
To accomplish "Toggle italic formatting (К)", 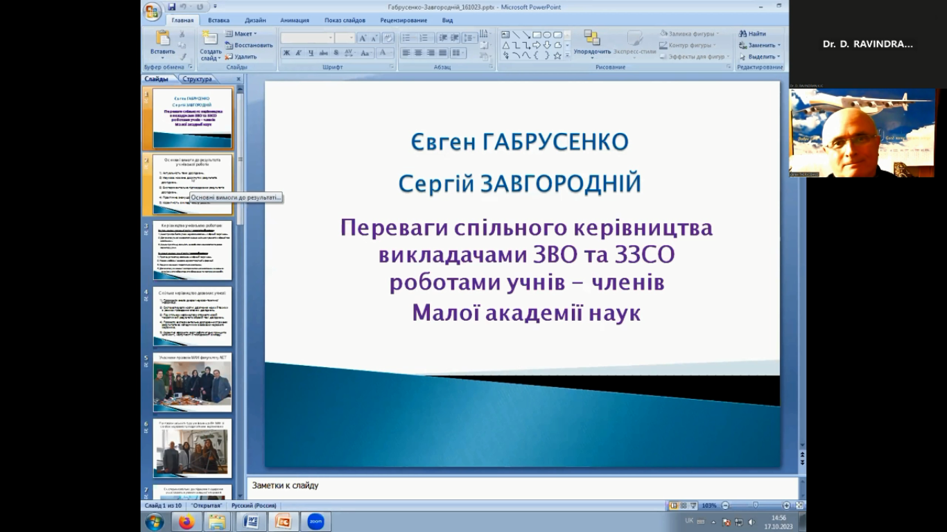I will coord(298,53).
